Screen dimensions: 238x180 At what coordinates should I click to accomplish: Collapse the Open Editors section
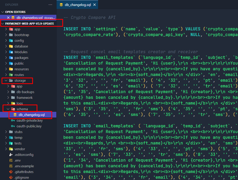coord(3,12)
